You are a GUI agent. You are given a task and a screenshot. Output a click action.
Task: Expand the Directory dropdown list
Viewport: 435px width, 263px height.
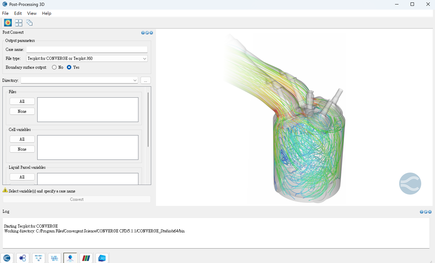[135, 80]
